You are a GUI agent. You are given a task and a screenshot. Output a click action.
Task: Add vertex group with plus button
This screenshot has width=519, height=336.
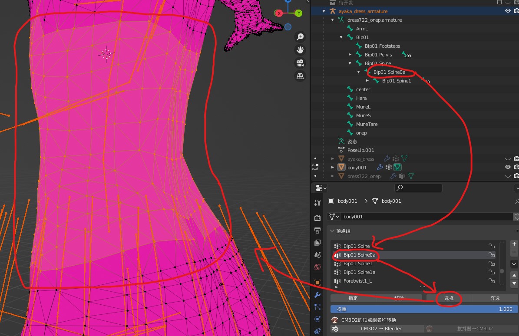514,244
